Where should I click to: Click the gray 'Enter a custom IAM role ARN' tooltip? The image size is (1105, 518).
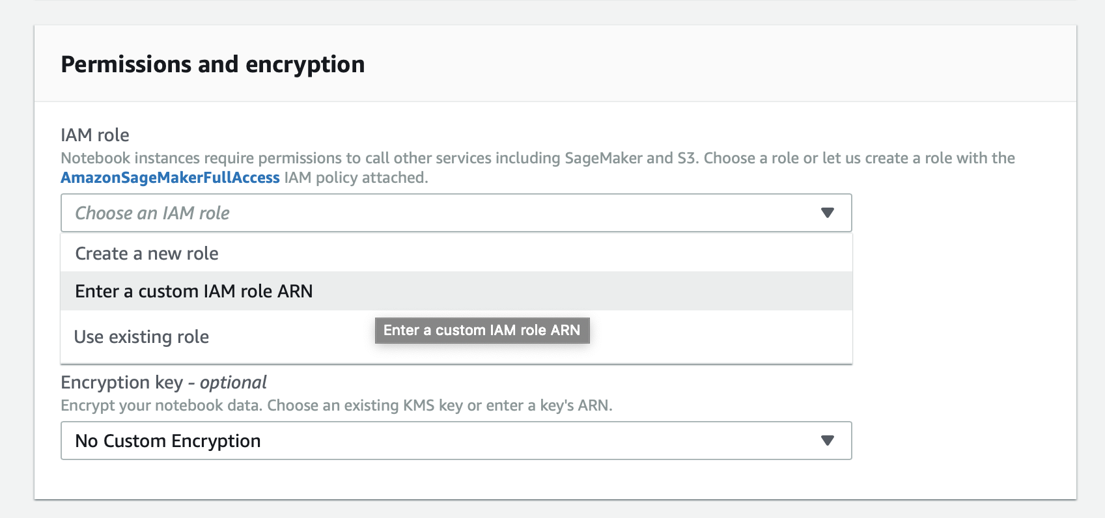482,330
